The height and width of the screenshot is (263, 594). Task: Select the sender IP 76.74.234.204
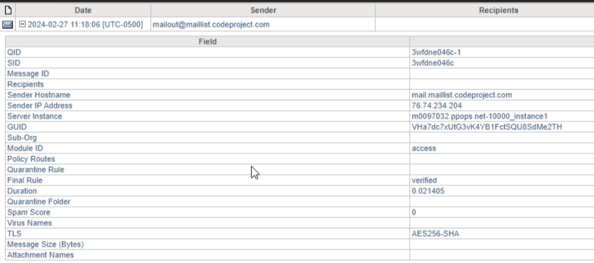click(x=437, y=106)
